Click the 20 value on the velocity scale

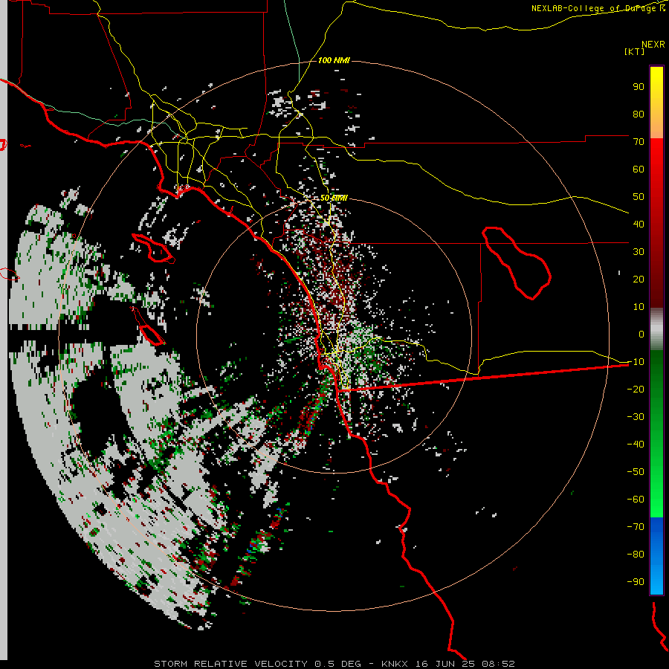point(639,279)
